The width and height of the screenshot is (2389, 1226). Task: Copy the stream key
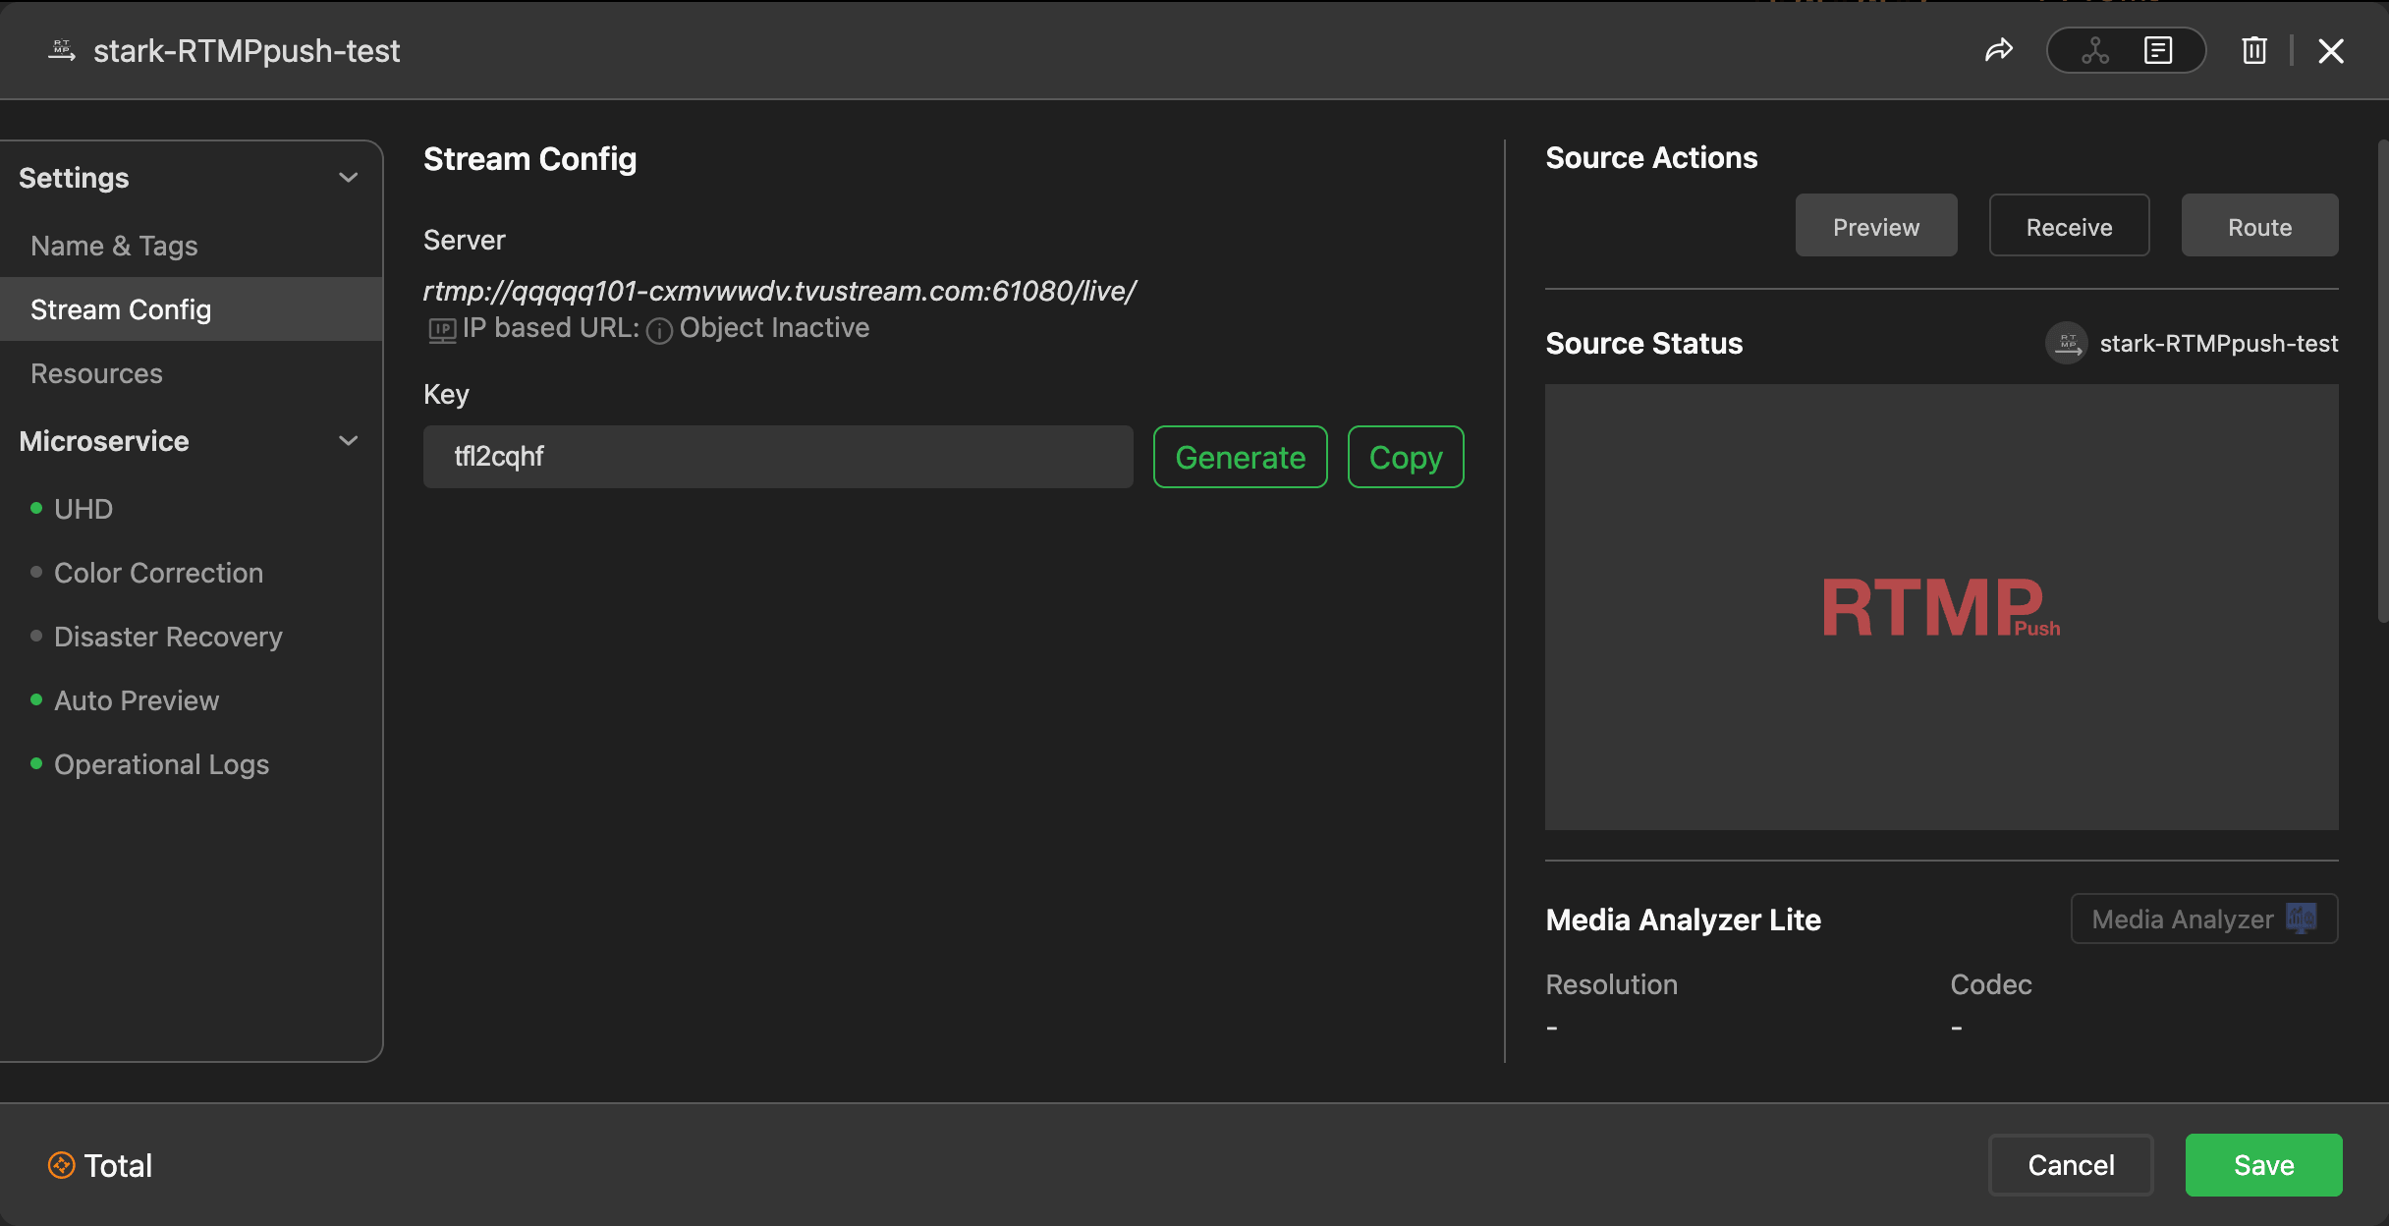click(1406, 457)
